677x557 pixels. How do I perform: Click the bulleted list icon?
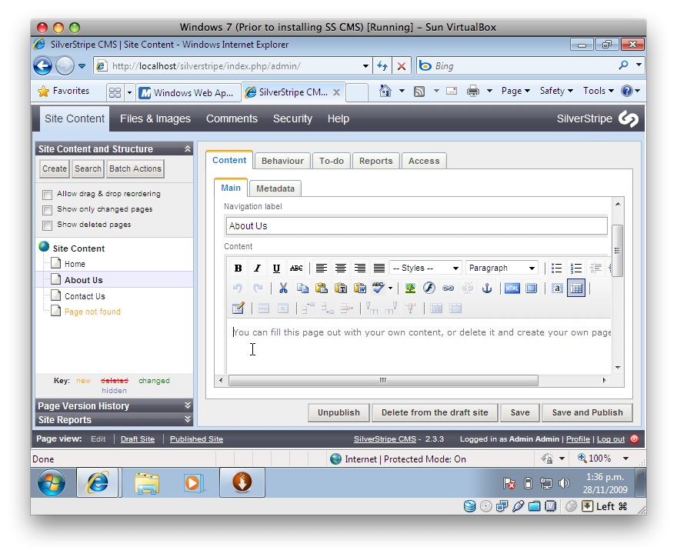[557, 268]
